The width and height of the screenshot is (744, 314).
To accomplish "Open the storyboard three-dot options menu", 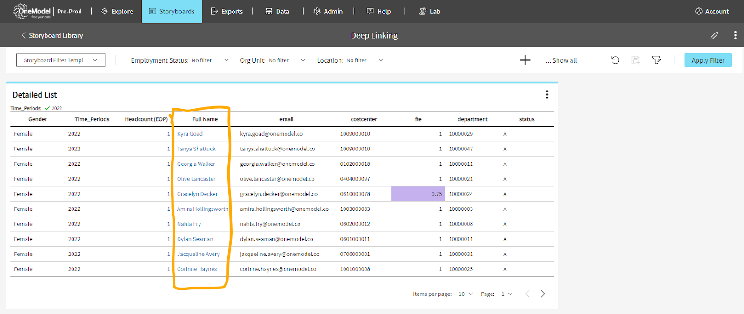I will (735, 35).
